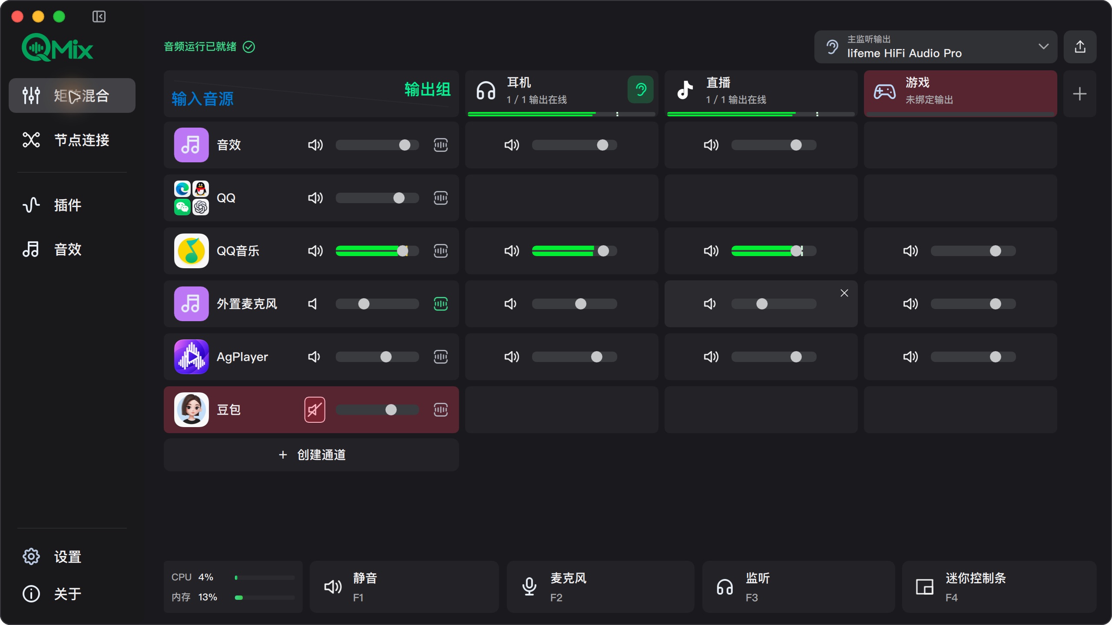Image resolution: width=1112 pixels, height=625 pixels.
Task: Click the 监听 F3 button
Action: click(798, 587)
